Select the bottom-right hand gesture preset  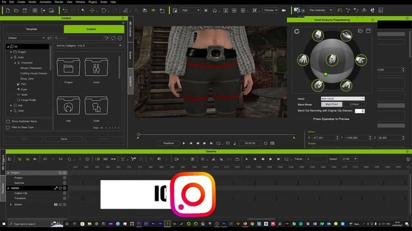pos(346,85)
